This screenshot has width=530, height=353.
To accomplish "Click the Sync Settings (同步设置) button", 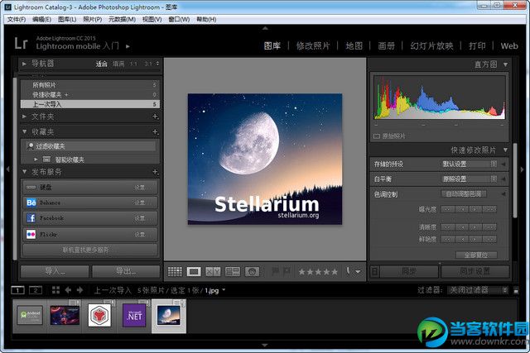I will pyautogui.click(x=475, y=271).
